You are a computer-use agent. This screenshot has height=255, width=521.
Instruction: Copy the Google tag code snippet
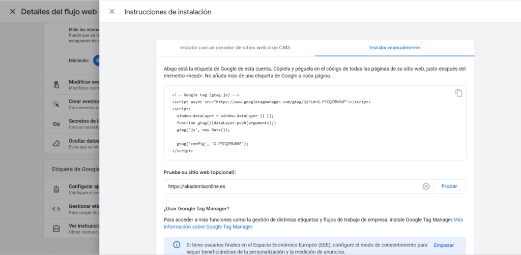(458, 93)
